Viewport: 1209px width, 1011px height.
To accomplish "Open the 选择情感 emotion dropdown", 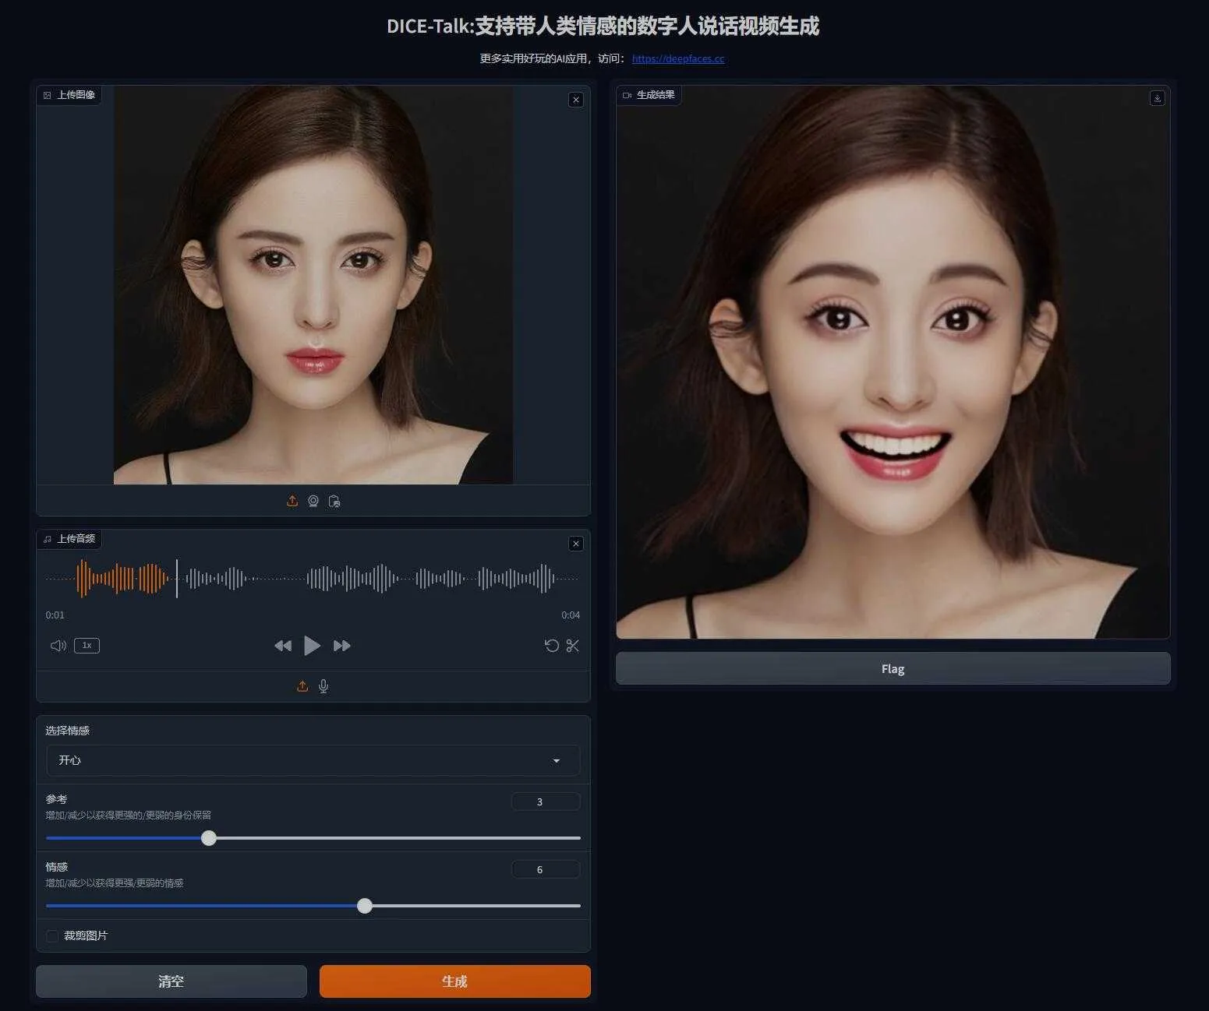I will coord(313,760).
